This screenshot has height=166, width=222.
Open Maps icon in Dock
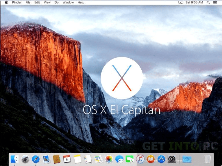(x=98, y=159)
